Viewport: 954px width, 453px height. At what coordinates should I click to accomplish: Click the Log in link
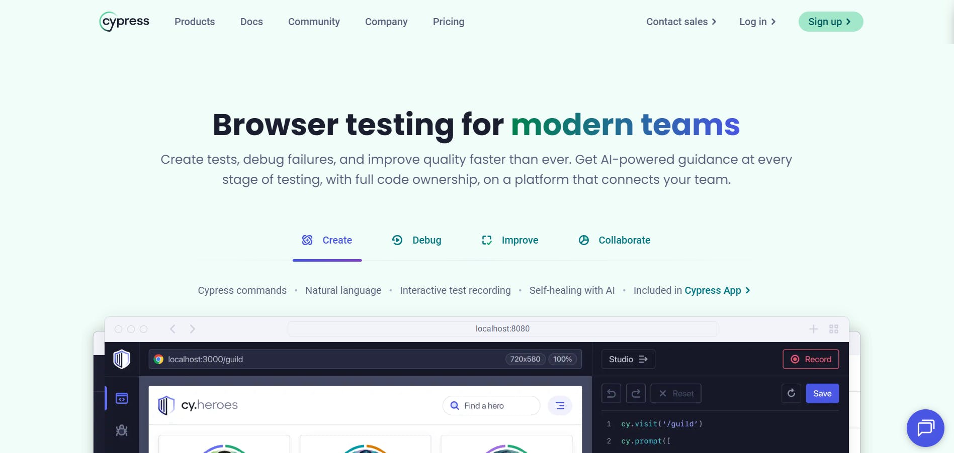[x=757, y=22]
